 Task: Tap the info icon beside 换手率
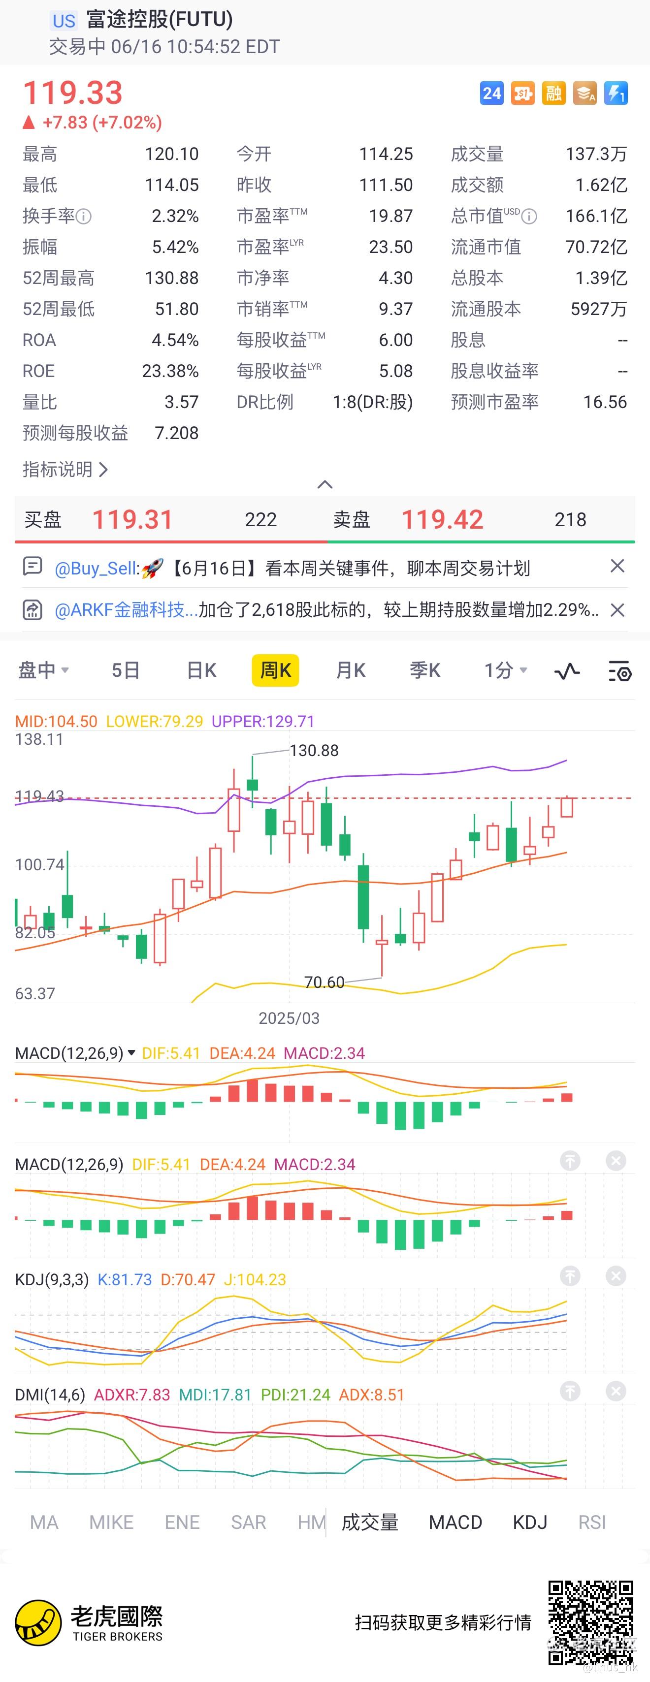[x=84, y=216]
